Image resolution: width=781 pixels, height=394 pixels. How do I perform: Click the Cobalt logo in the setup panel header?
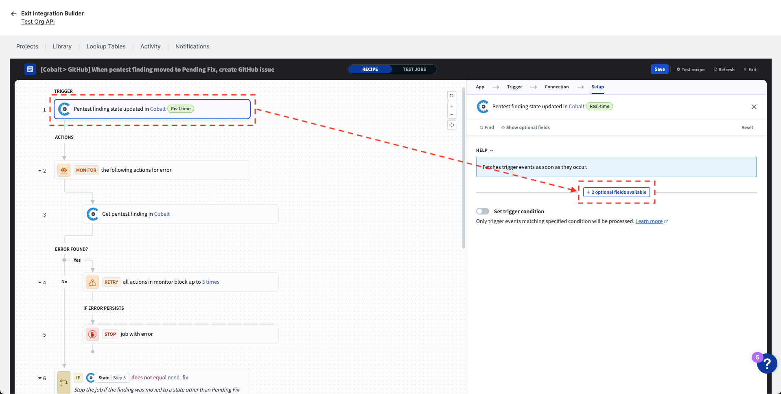483,107
